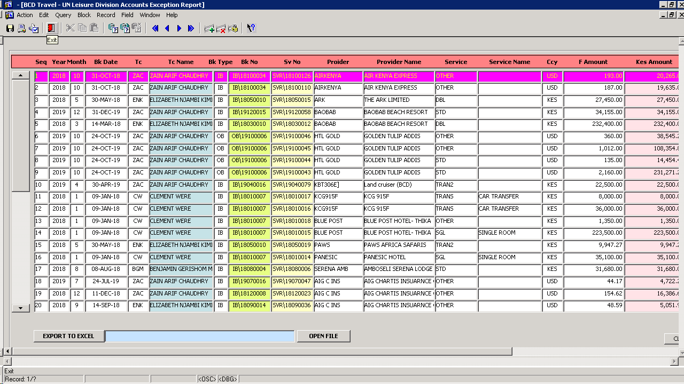684x384 pixels.
Task: Click the Print toolbar icon
Action: [x=21, y=28]
